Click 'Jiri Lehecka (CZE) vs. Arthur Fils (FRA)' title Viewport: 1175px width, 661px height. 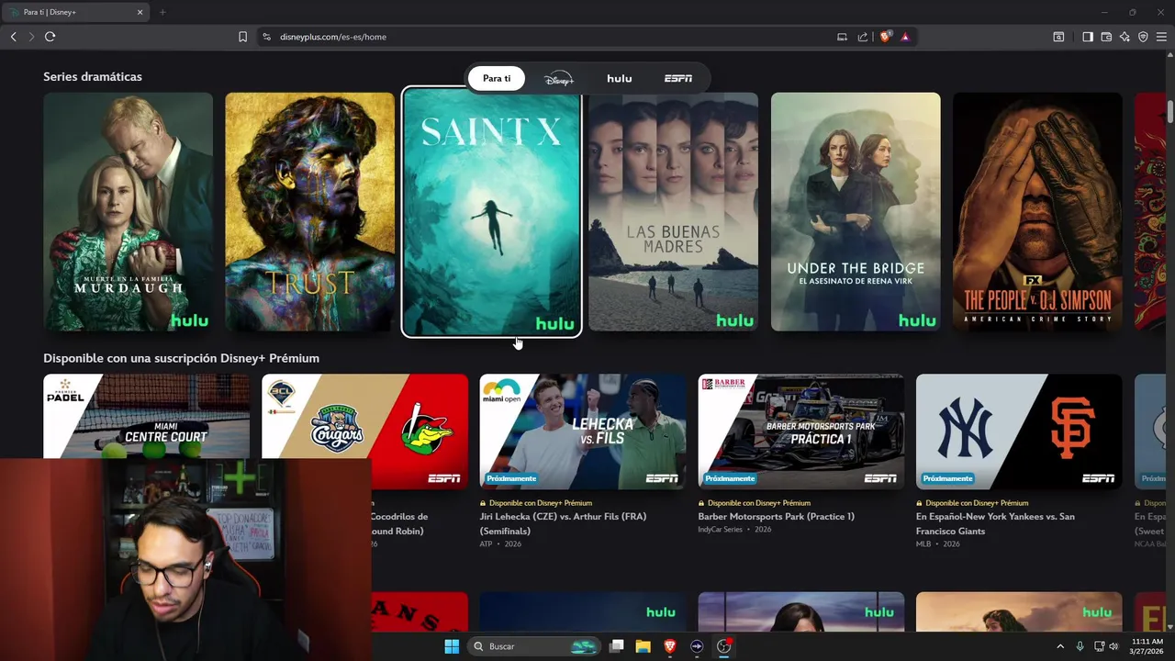point(563,523)
